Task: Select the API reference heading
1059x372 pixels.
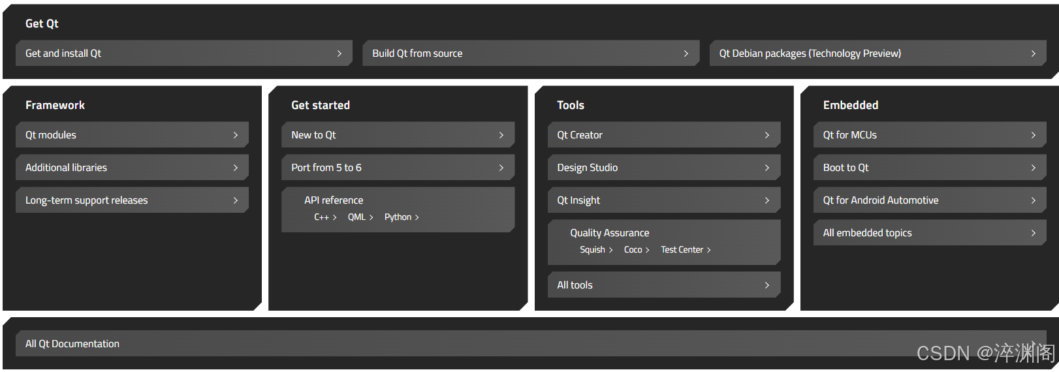Action: [334, 200]
